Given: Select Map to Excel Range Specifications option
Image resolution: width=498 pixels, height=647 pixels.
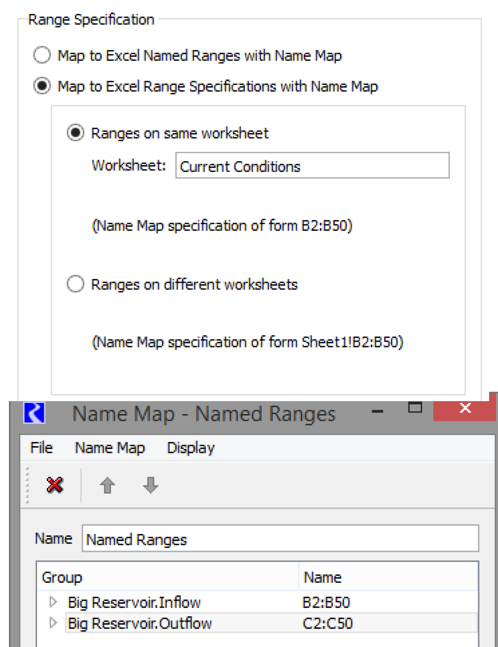Looking at the screenshot, I should [42, 86].
